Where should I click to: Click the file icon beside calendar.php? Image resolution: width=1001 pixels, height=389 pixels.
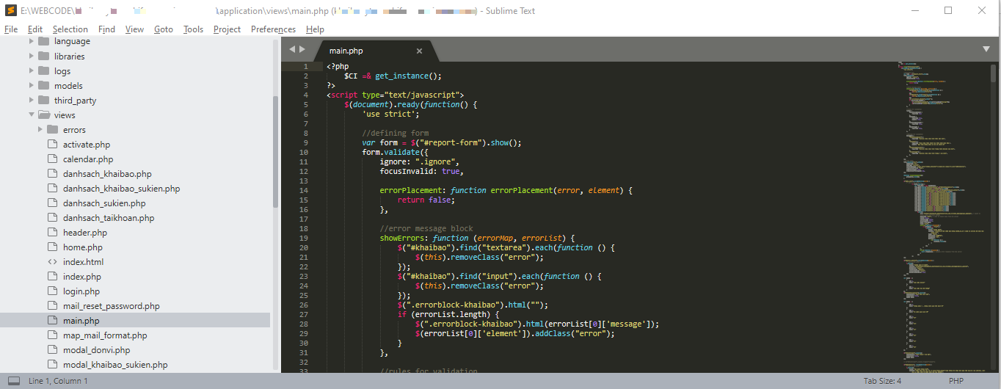(x=52, y=159)
